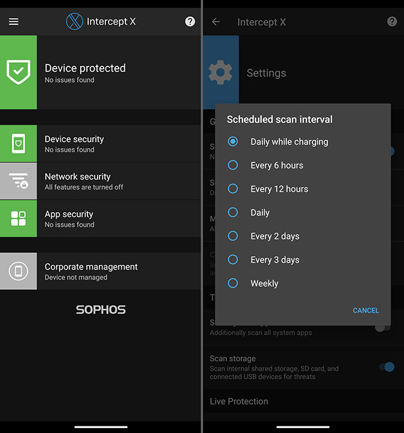Click the Scheduled scan interval dialog title
The image size is (404, 433).
click(280, 120)
